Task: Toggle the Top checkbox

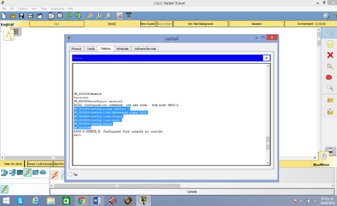Action: (71, 174)
